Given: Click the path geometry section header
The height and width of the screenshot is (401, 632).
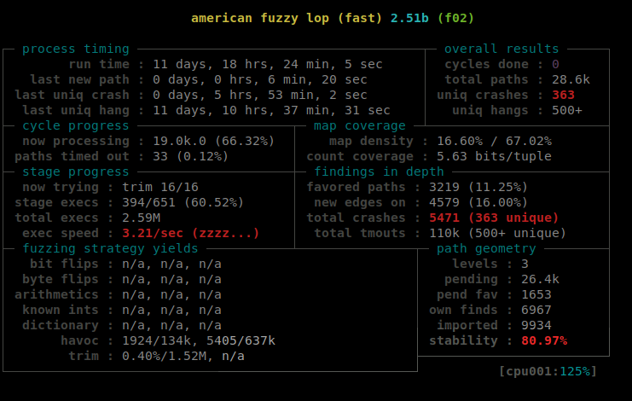Looking at the screenshot, I should [x=486, y=248].
